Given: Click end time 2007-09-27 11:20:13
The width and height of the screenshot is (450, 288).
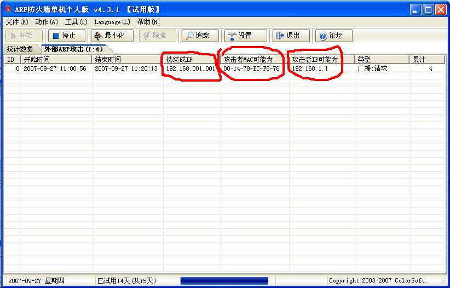Looking at the screenshot, I should tap(126, 68).
